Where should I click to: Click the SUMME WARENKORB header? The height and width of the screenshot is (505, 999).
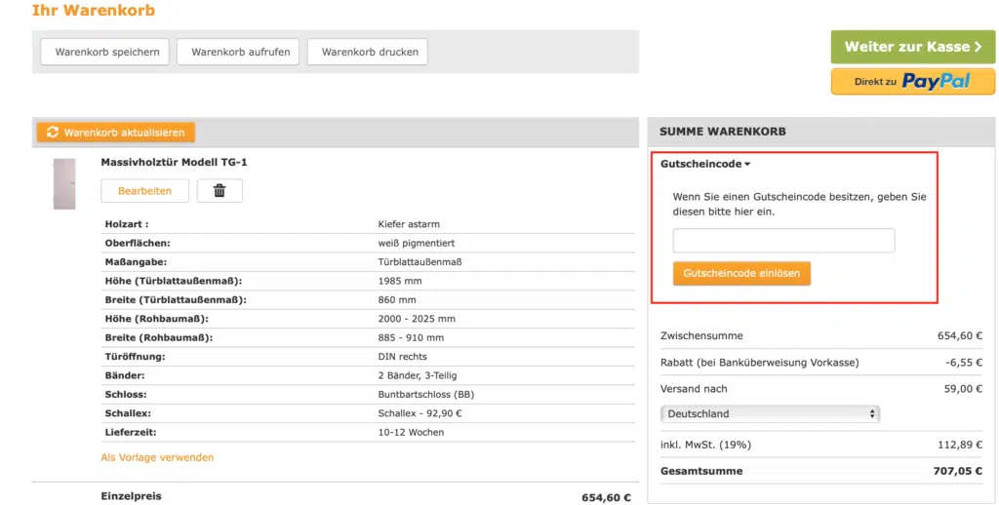[723, 132]
